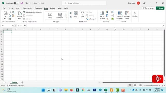The height and width of the screenshot is (93, 166).
Task: Expand the Data Types gallery
Action: pyautogui.click(x=66, y=18)
